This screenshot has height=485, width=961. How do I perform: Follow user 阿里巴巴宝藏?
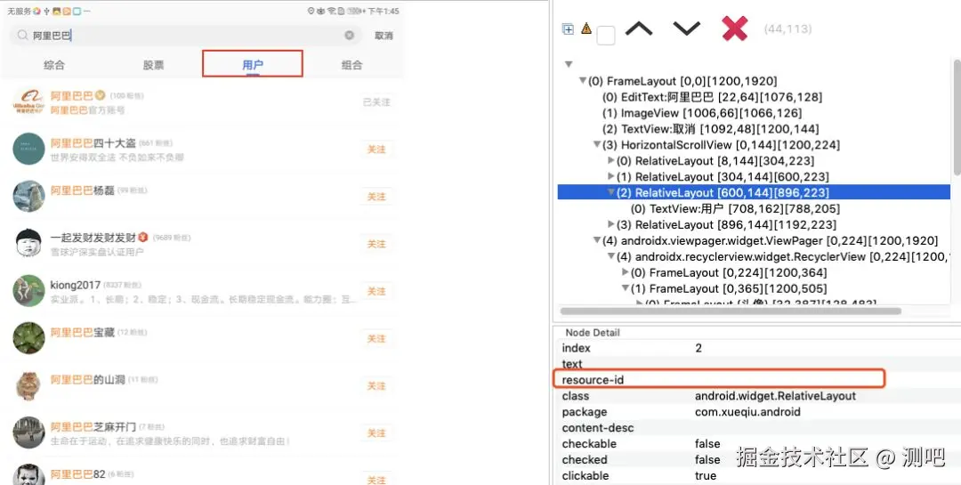(x=376, y=338)
